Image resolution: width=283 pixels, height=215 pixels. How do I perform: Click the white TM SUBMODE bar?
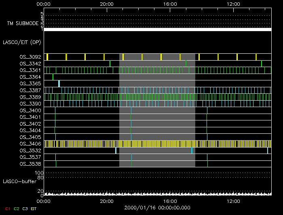tap(157, 30)
